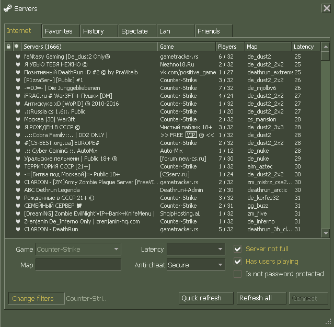Viewport: 334px width, 327px height.
Task: Click shield icon beside ABC Dethrun Legenda
Action: point(18,190)
